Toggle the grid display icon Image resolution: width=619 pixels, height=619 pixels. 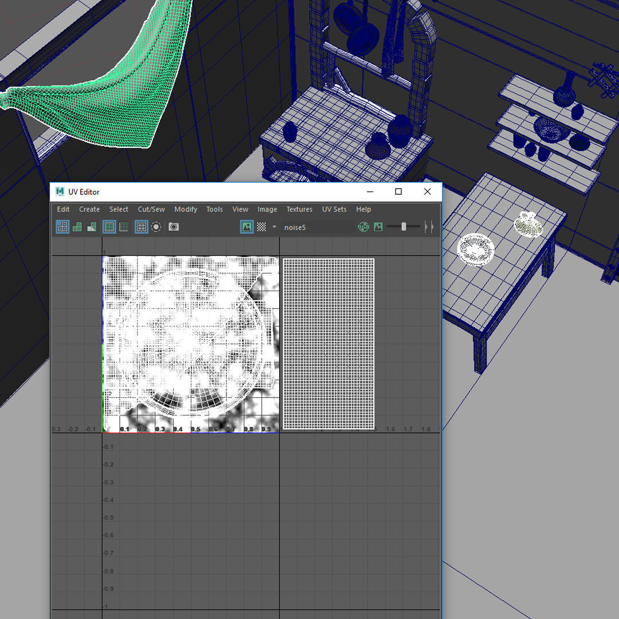[142, 227]
